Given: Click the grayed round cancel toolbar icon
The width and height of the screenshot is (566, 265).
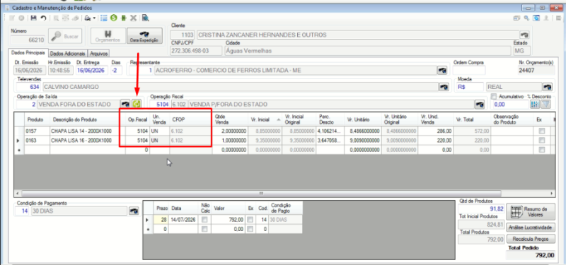Looking at the screenshot, I should tap(21, 18).
